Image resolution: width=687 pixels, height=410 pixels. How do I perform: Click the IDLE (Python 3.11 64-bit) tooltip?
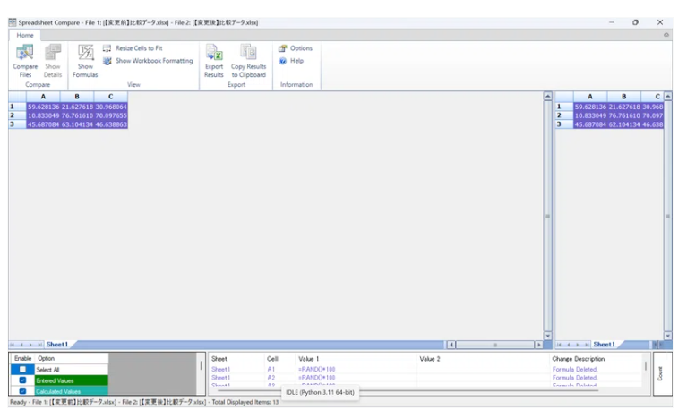click(x=320, y=392)
